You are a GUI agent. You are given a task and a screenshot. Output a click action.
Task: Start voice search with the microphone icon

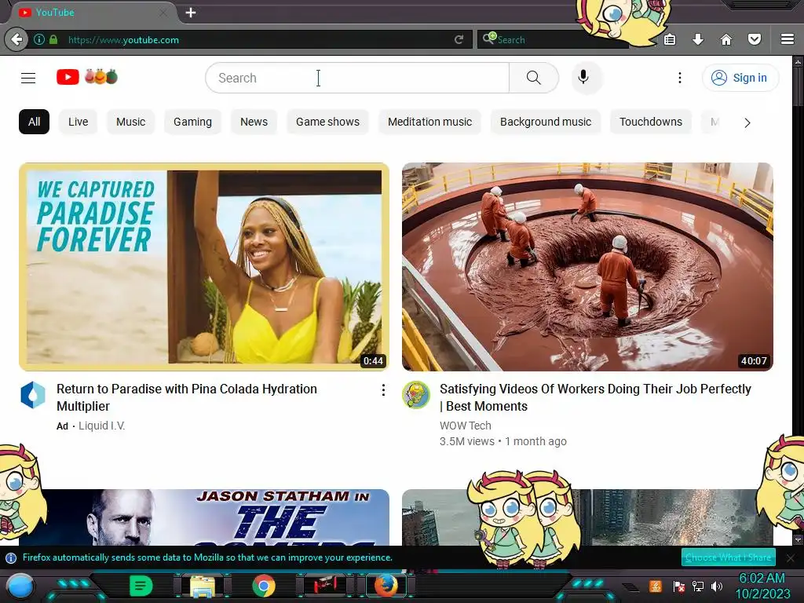click(583, 78)
